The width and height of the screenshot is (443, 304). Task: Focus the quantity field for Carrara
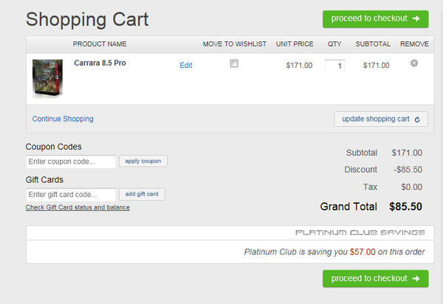(335, 66)
